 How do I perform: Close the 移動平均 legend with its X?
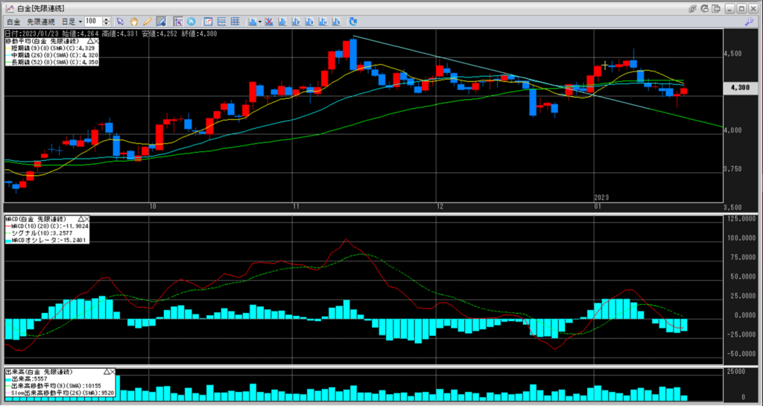point(96,41)
